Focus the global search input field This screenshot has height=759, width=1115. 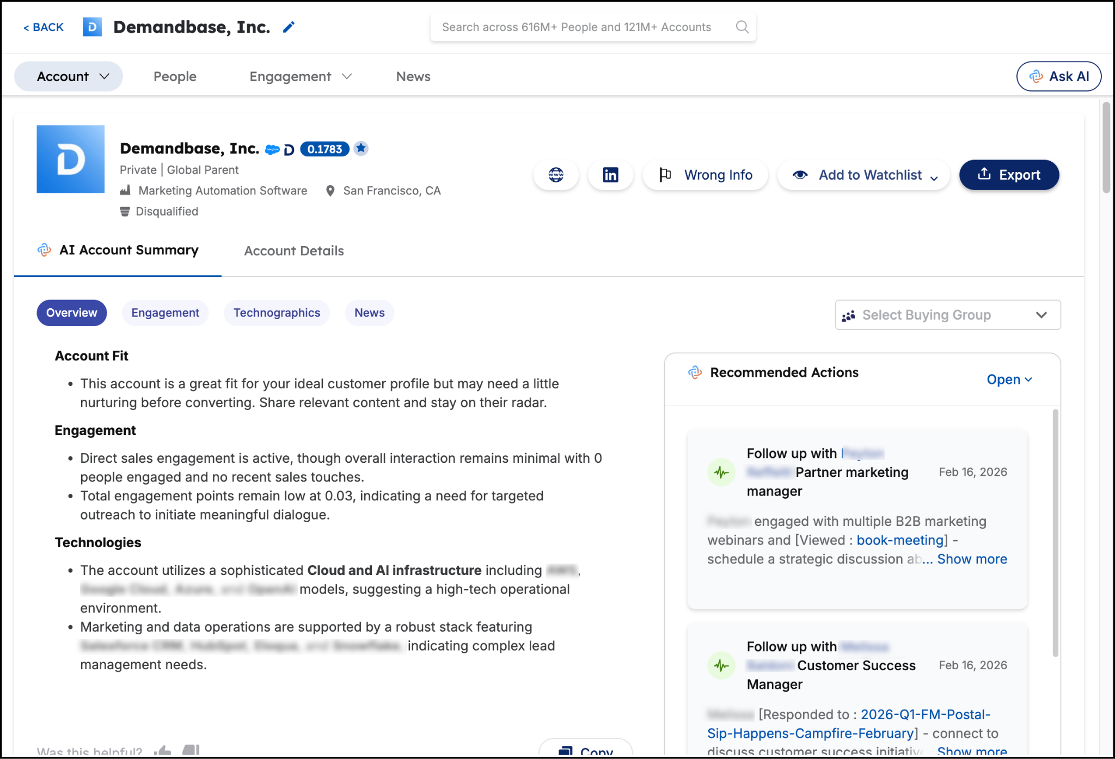[593, 27]
